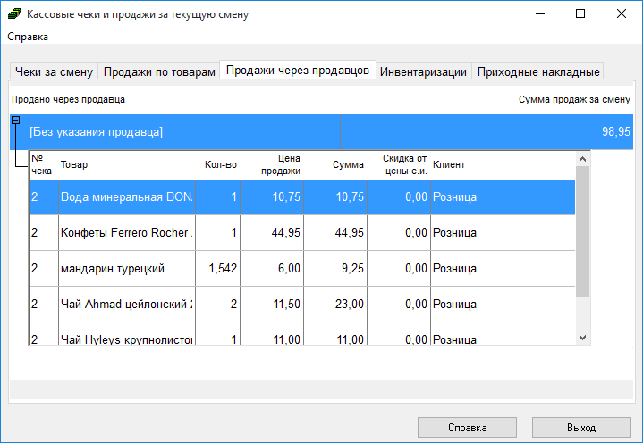Open the Продажи по товарам tab
The height and width of the screenshot is (443, 643).
[158, 72]
